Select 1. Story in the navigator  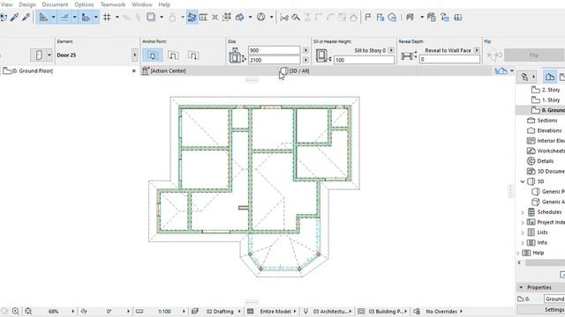546,100
